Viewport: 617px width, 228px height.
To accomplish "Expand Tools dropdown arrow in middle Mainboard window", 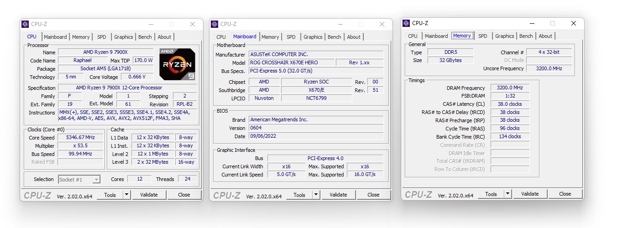I will pos(316,195).
